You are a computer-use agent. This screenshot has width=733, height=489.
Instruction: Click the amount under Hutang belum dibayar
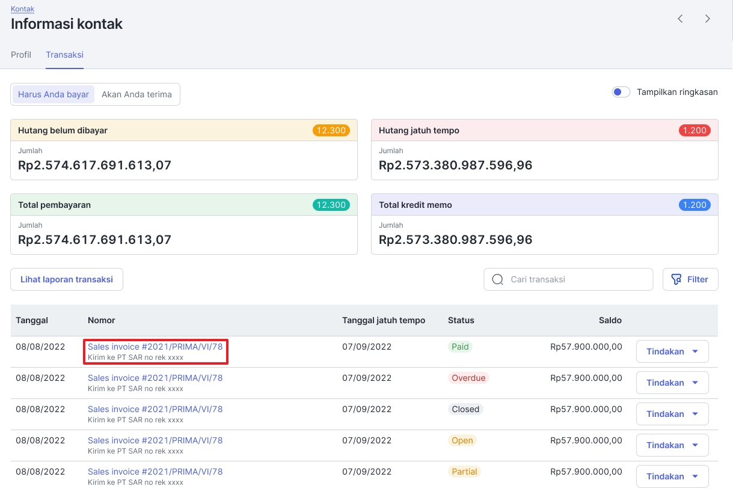pos(95,165)
